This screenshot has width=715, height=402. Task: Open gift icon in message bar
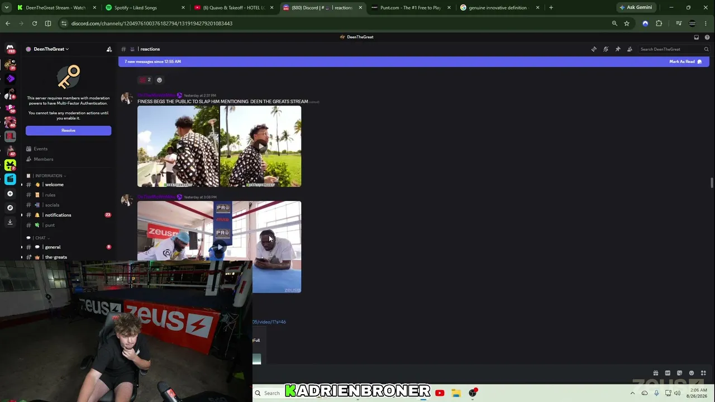656,373
